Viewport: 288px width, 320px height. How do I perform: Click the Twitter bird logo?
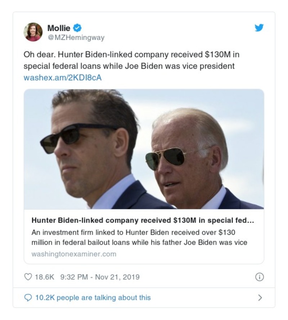[x=259, y=28]
